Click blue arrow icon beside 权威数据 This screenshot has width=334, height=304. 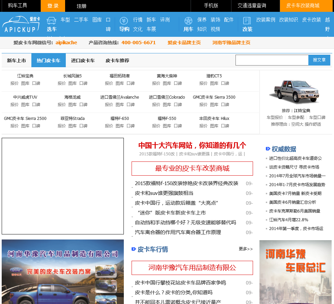tap(268, 149)
